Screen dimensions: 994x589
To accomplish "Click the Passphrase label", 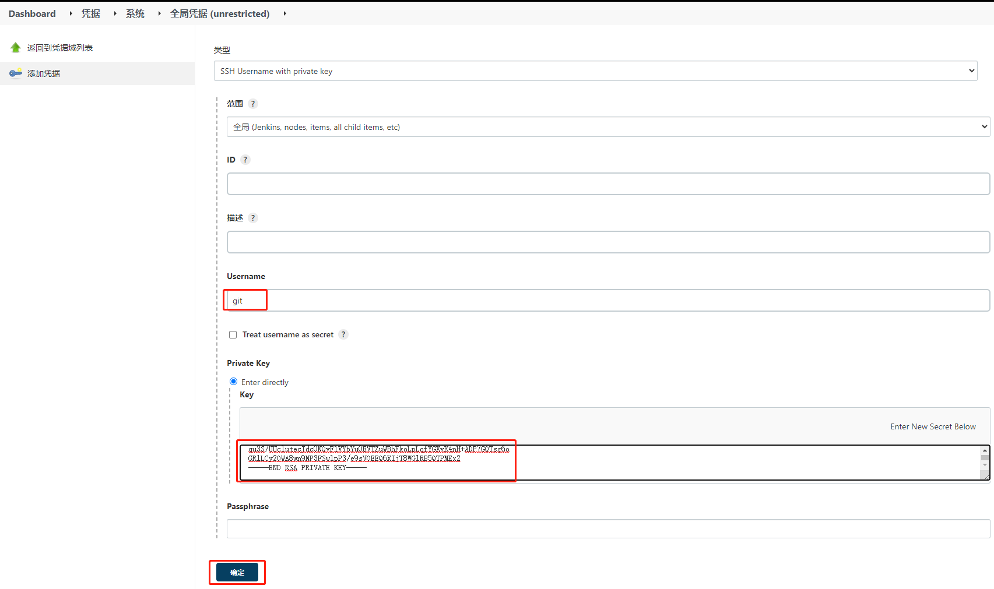I will coord(248,506).
